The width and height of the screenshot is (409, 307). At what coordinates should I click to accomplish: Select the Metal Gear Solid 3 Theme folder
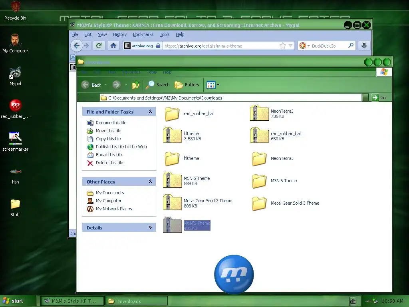pos(286,203)
